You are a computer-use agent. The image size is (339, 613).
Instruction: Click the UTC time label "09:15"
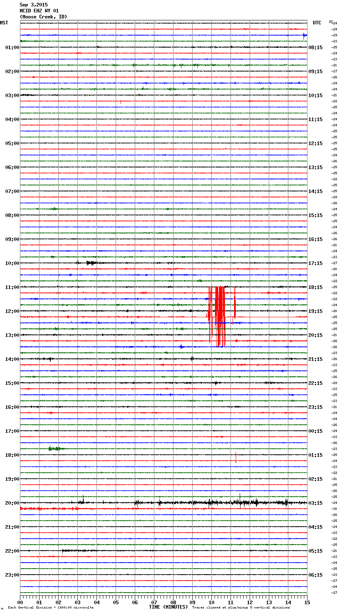pyautogui.click(x=315, y=72)
